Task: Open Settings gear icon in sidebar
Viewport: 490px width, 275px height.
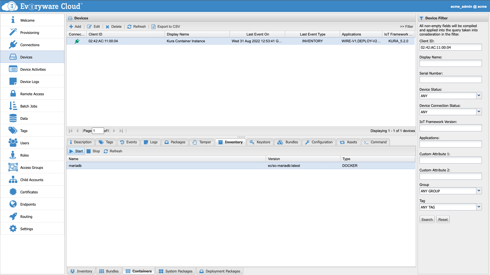Action: (x=13, y=229)
